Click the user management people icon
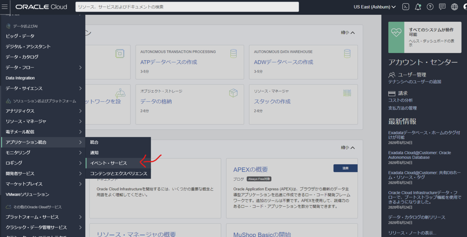 pyautogui.click(x=392, y=75)
